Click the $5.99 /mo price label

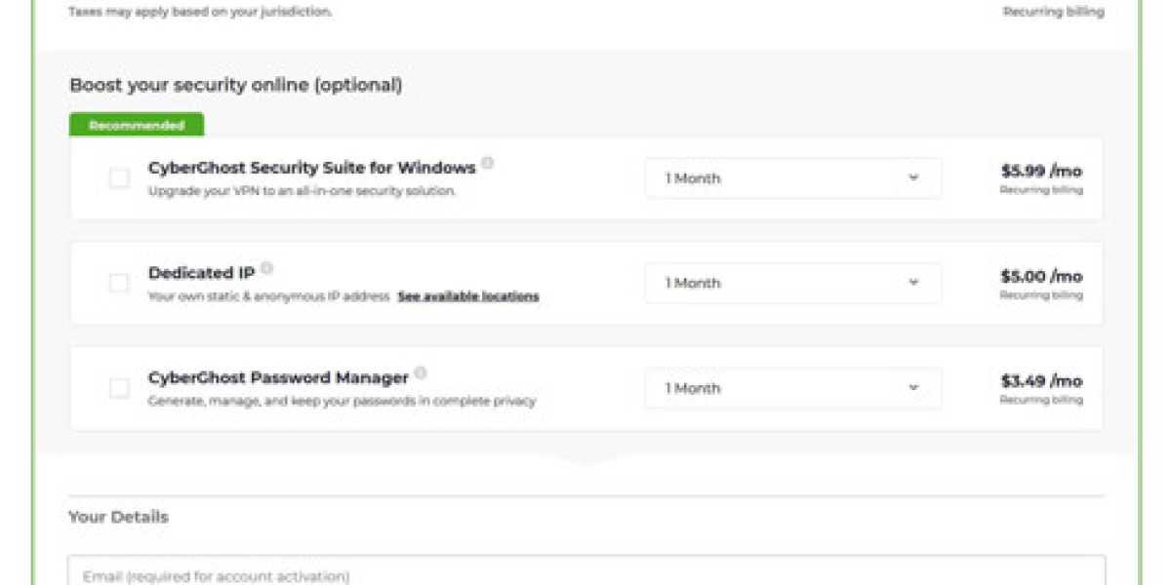click(x=1041, y=171)
